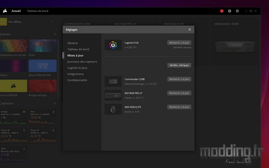Check updates for M65 RGB ELITE
269x168 pixels.
coord(179,107)
